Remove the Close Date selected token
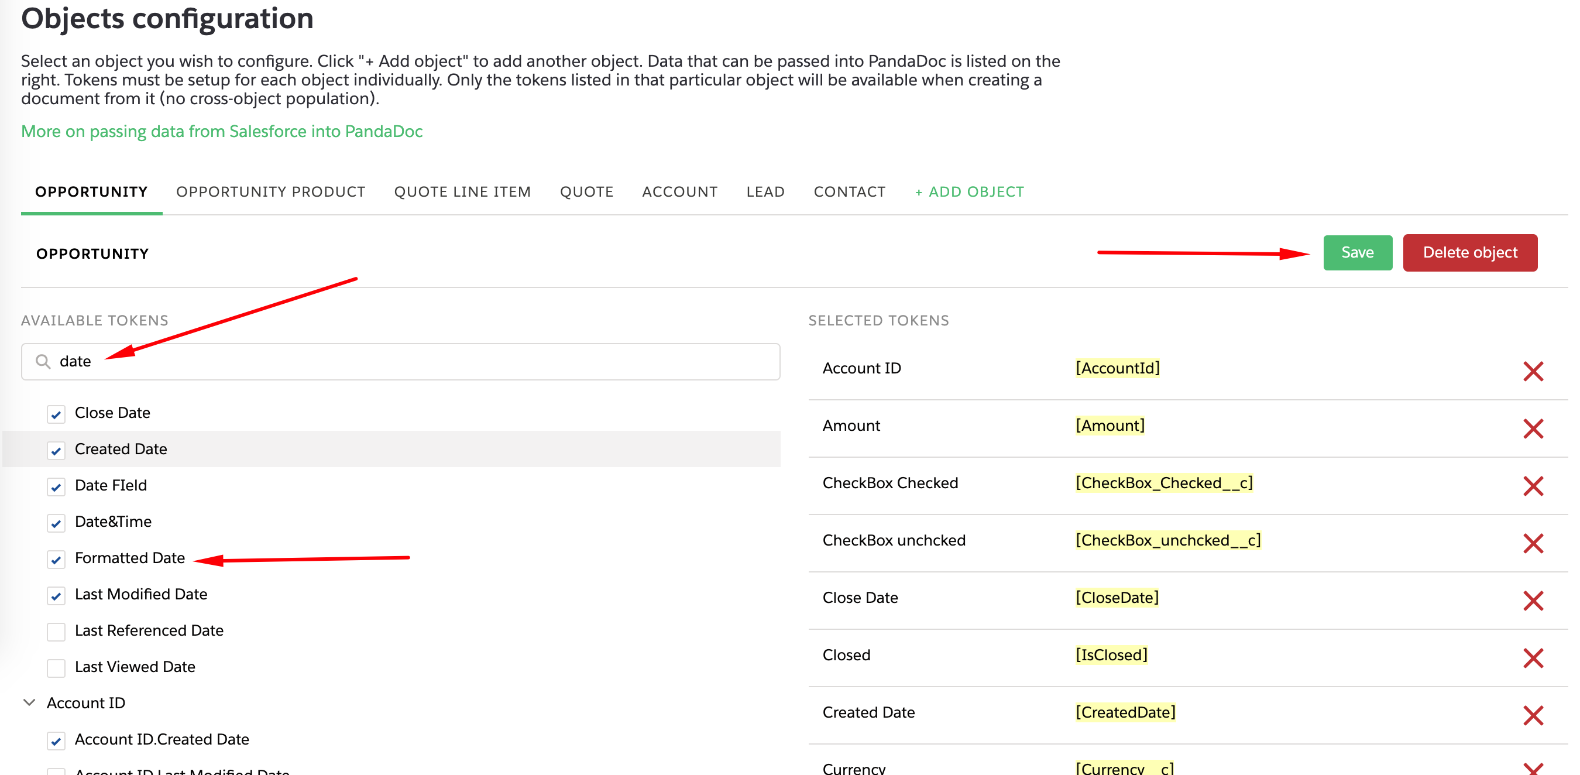Screen dimensions: 1580x775 pos(1533,600)
